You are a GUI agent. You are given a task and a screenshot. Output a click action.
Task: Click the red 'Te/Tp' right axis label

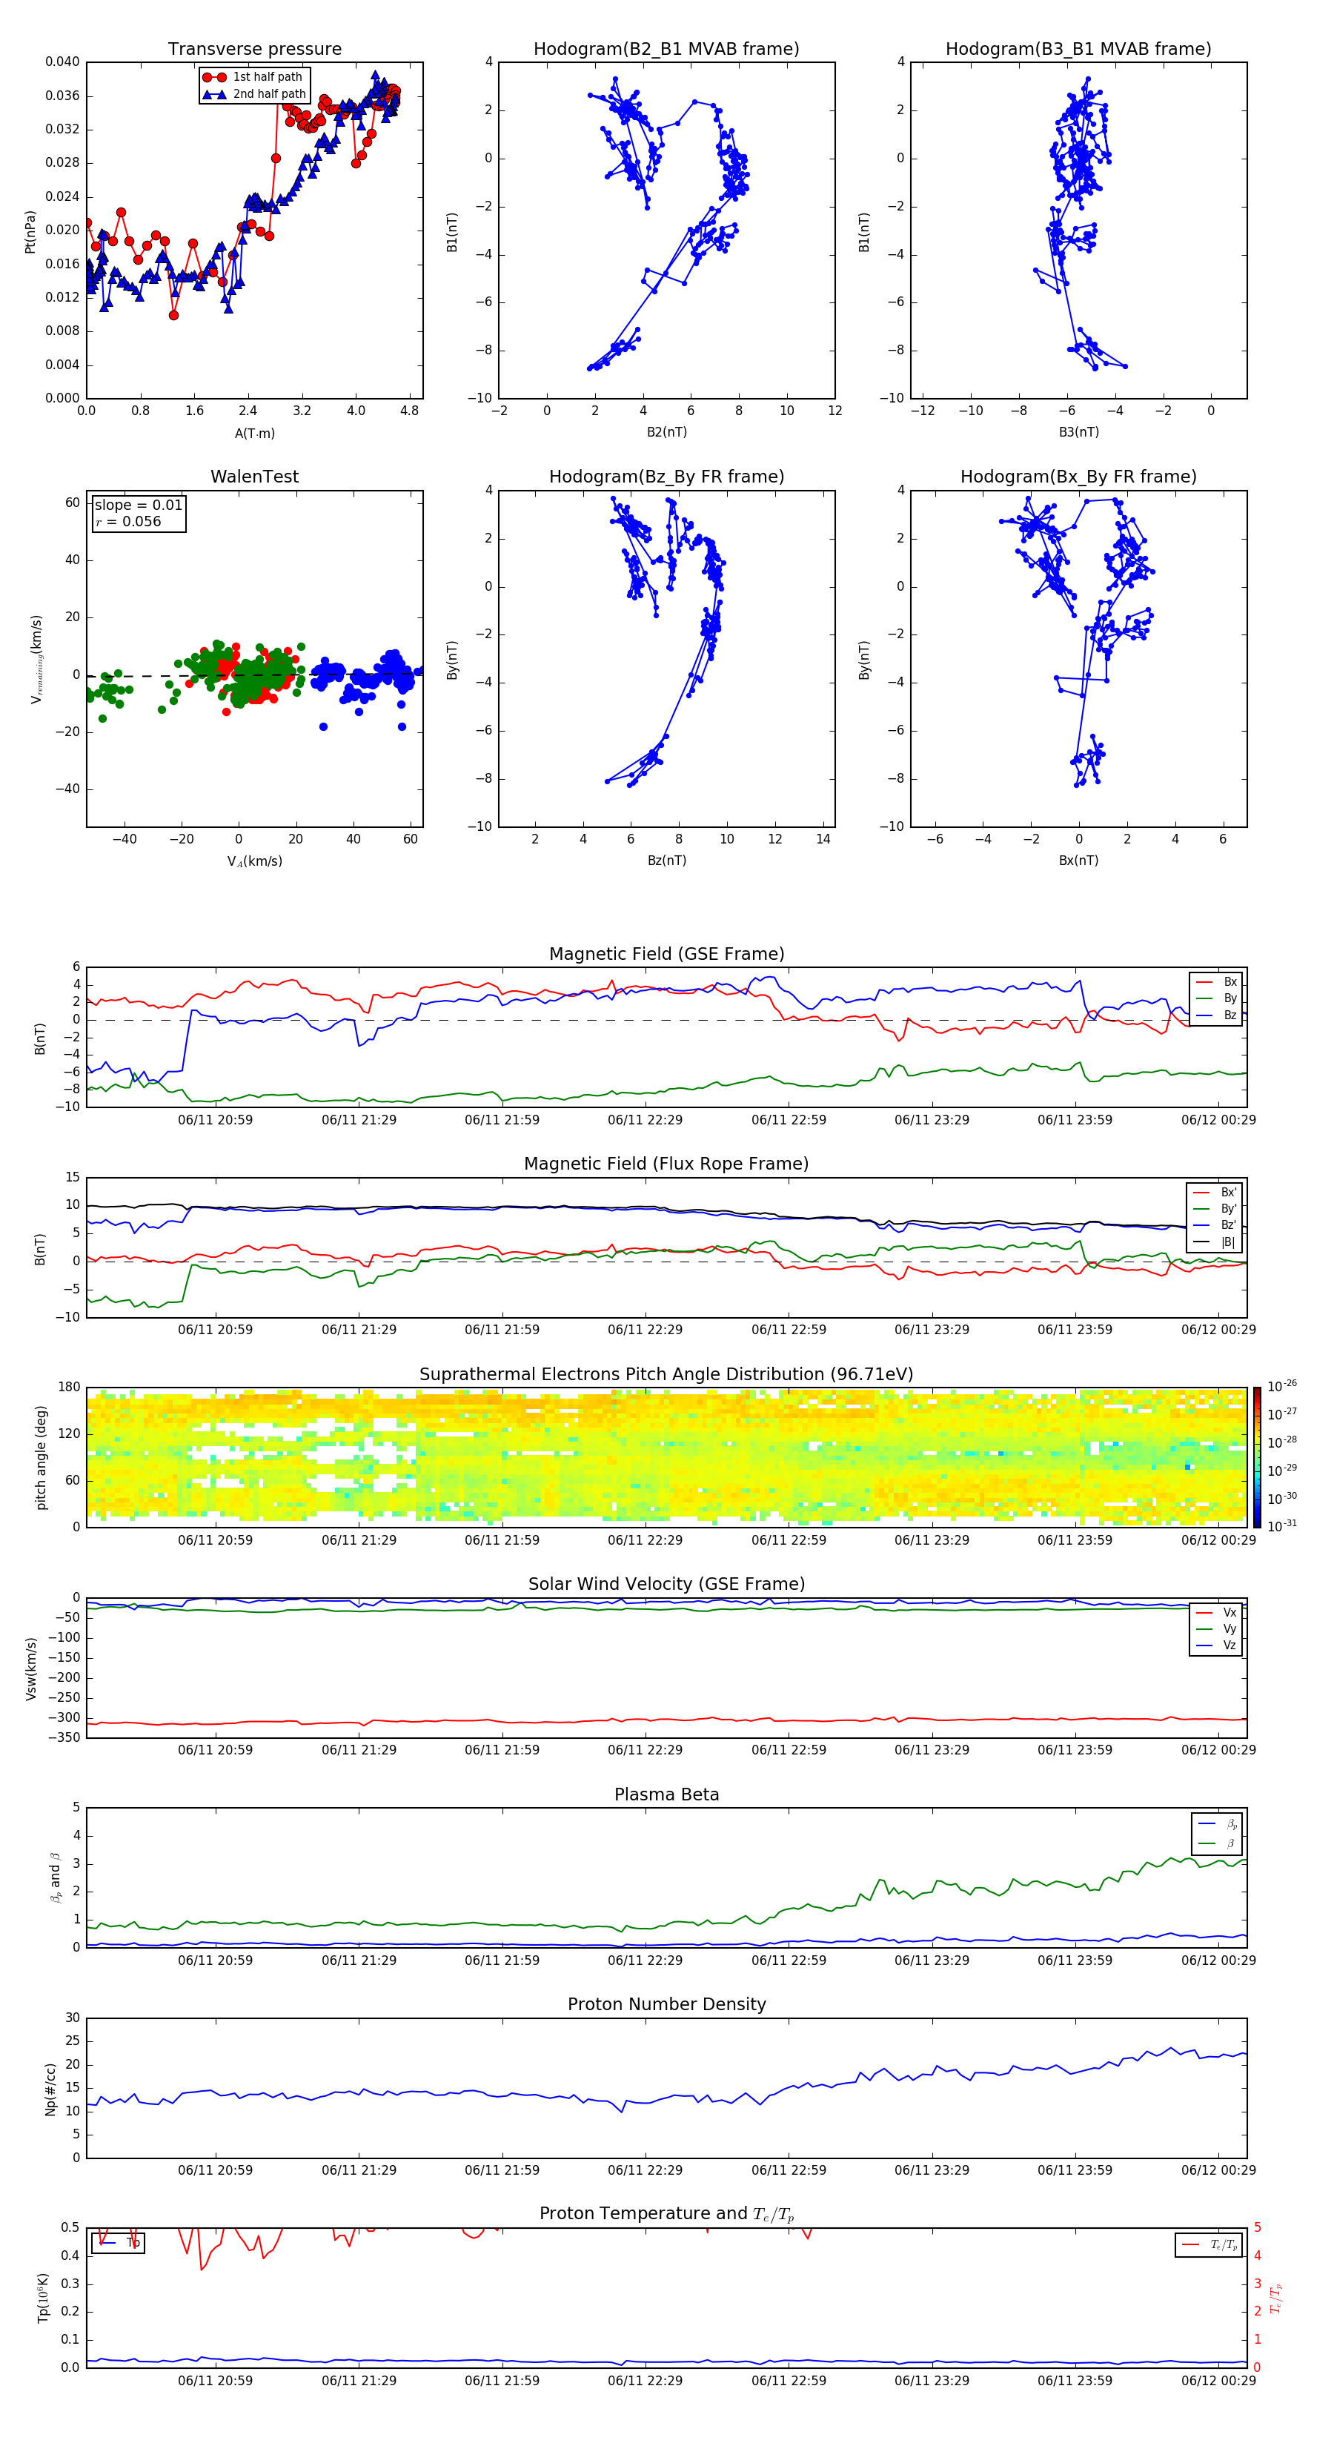tap(1275, 2298)
